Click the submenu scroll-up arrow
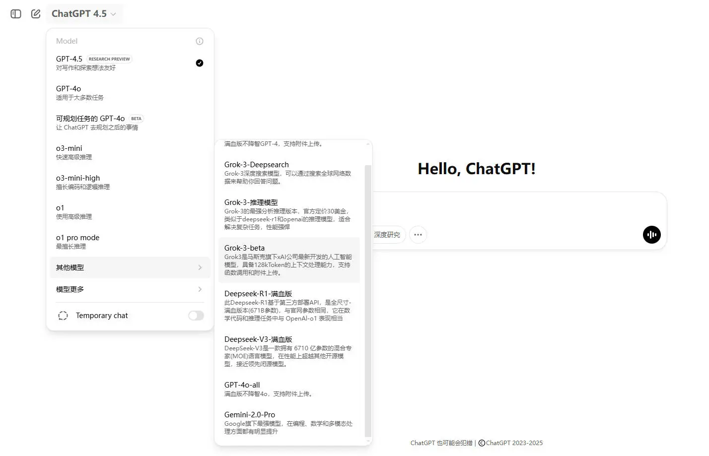 [368, 144]
